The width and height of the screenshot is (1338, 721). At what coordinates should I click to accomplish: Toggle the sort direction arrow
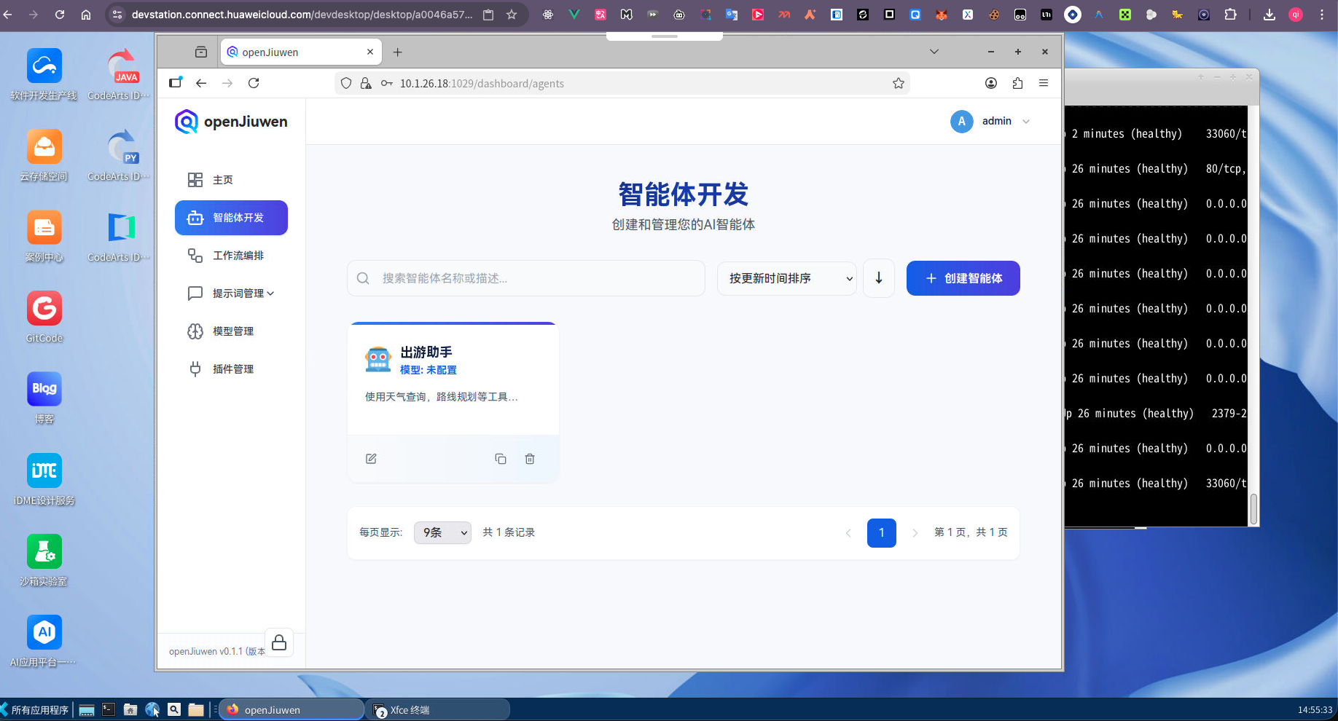878,277
